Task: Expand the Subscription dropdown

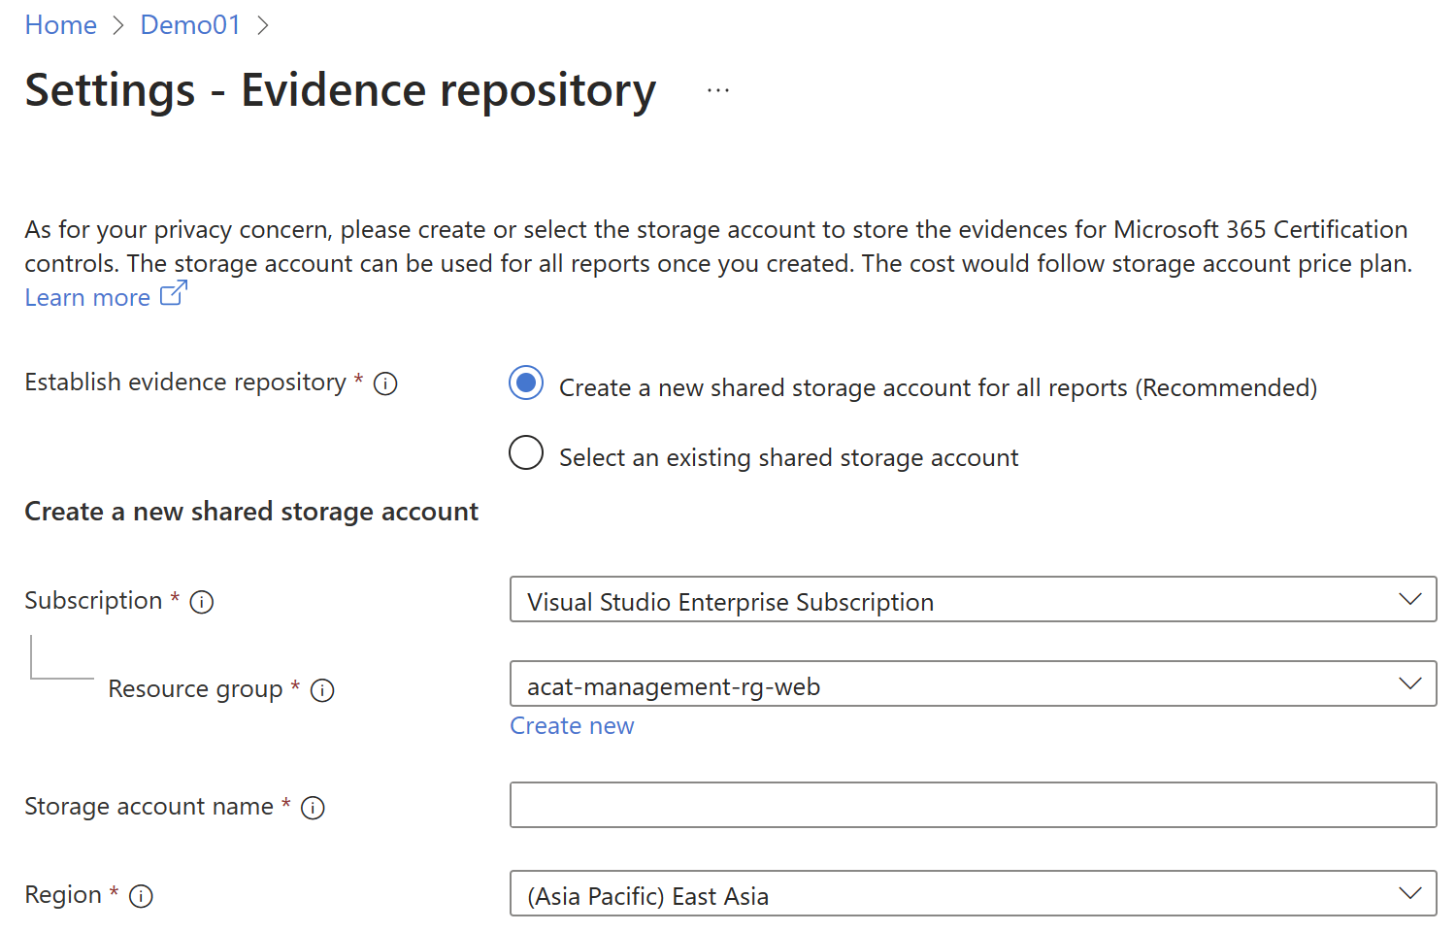Action: (973, 600)
